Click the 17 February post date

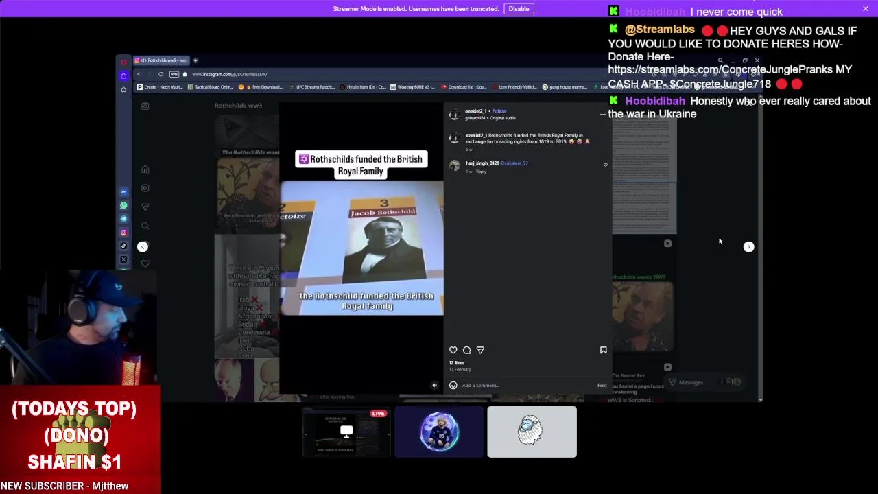click(x=460, y=370)
